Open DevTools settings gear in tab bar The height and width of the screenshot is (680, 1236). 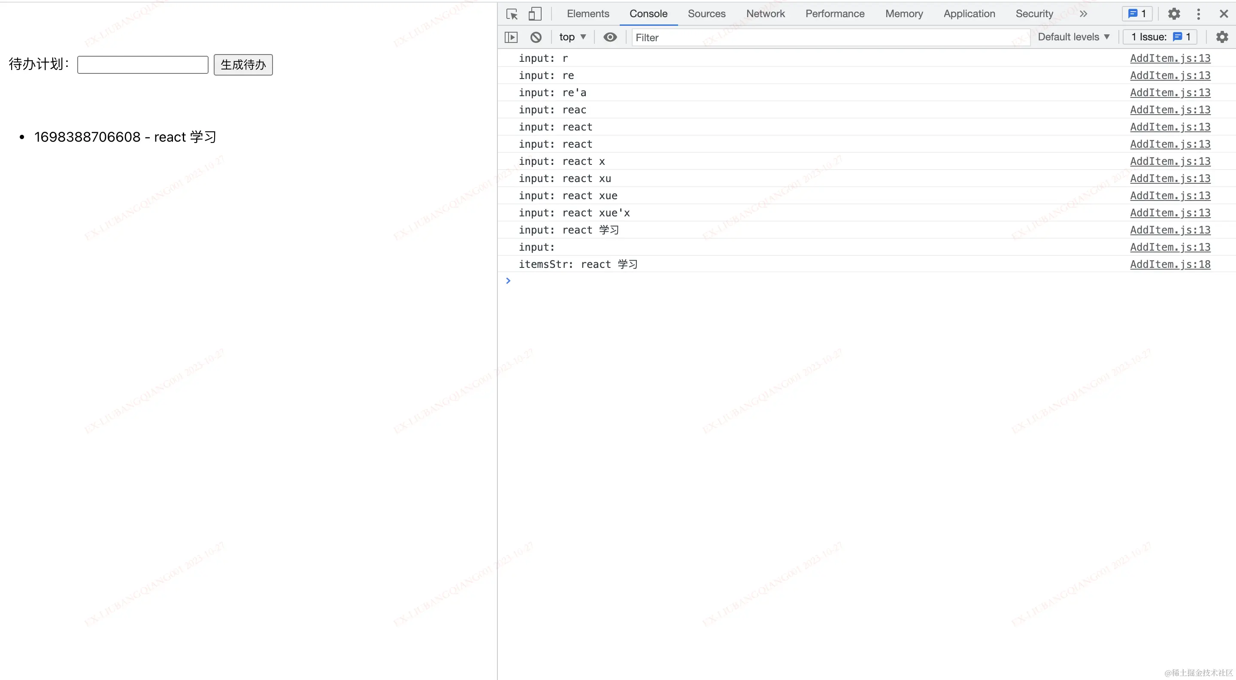tap(1174, 14)
